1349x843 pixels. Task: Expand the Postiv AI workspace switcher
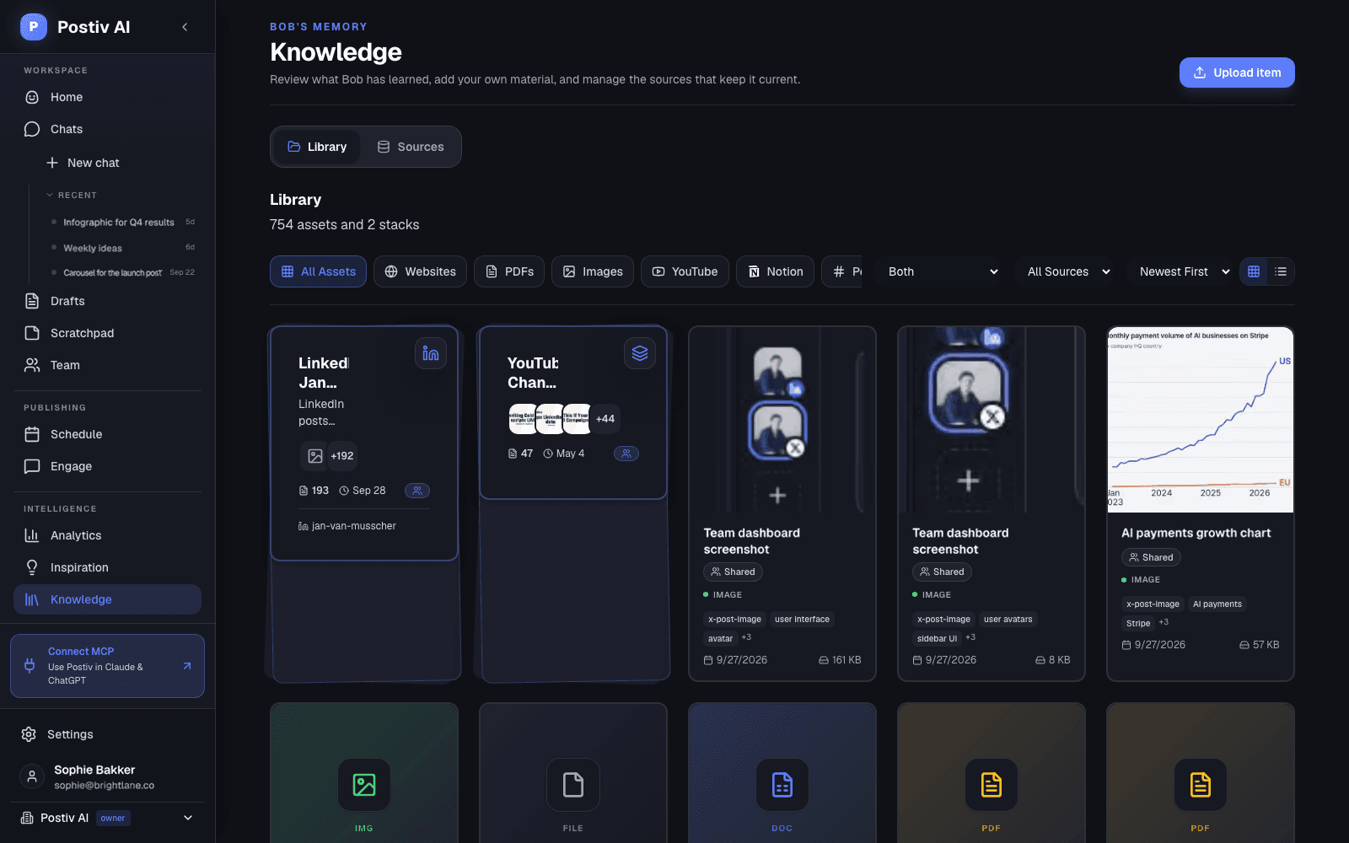pos(107,818)
